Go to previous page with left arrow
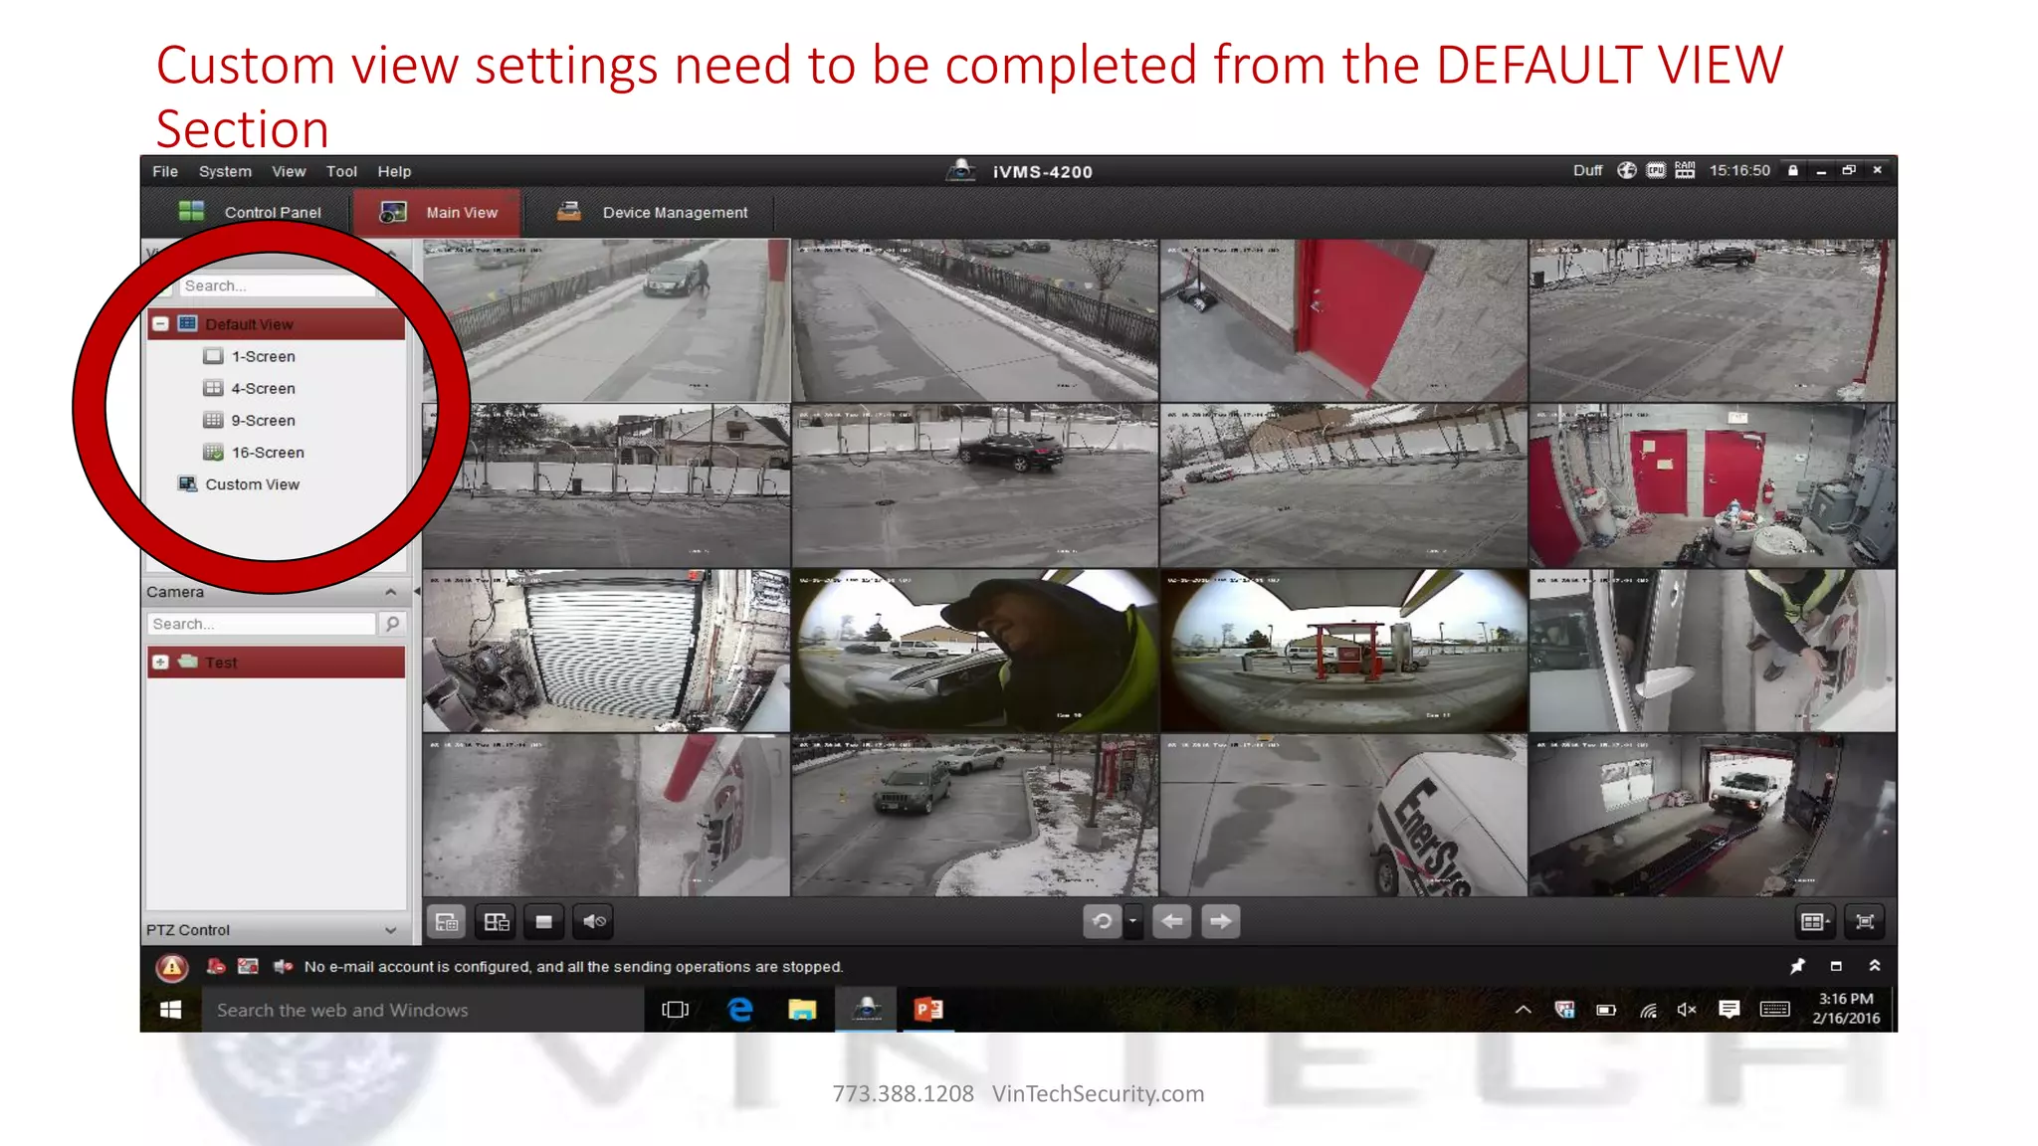 coord(1171,921)
